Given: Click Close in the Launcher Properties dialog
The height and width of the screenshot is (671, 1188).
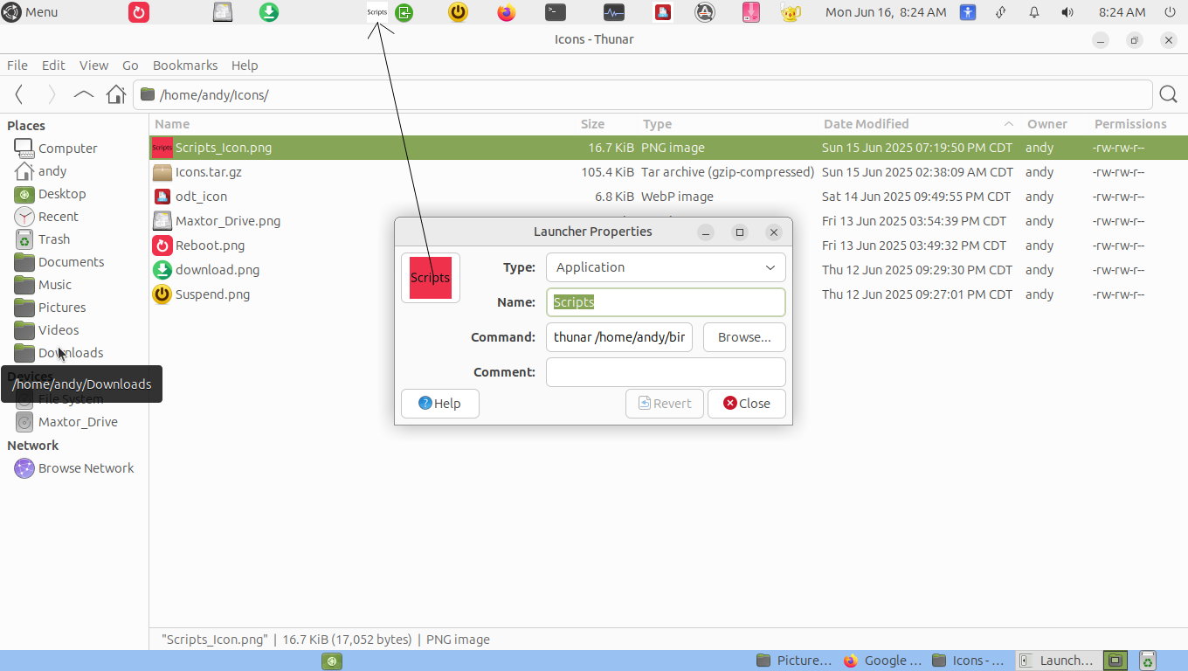Looking at the screenshot, I should click(x=747, y=404).
